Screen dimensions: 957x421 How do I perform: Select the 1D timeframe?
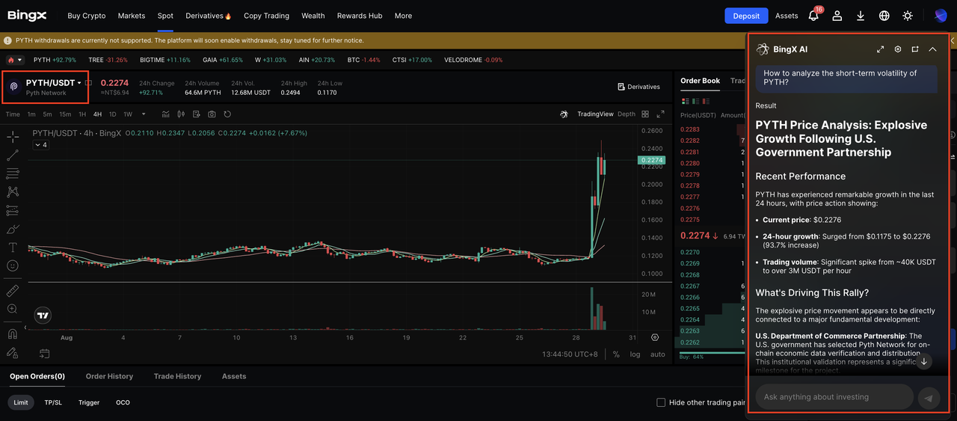tap(113, 114)
